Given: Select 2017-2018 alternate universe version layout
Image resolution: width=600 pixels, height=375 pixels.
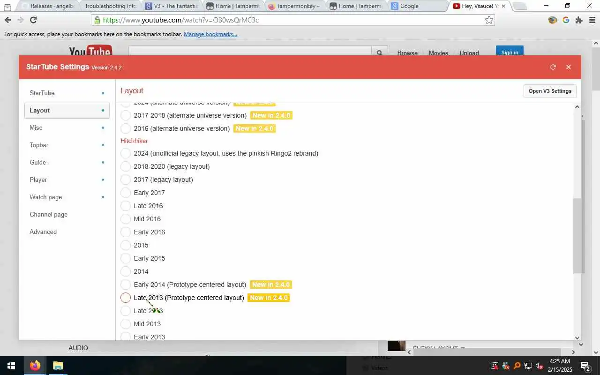Looking at the screenshot, I should (x=126, y=115).
